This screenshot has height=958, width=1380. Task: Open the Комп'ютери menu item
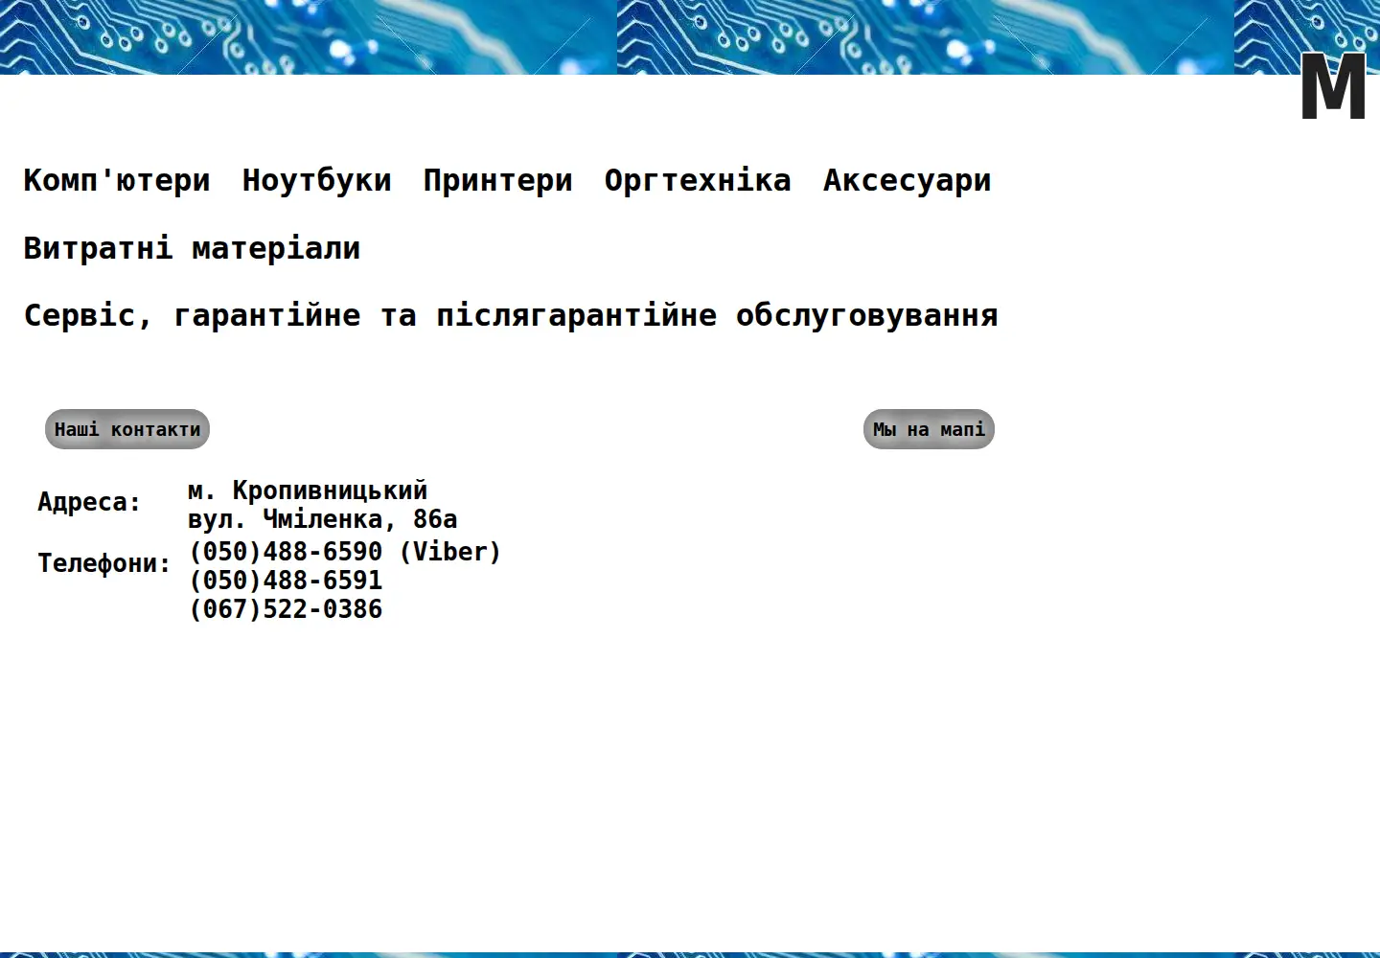pyautogui.click(x=117, y=180)
